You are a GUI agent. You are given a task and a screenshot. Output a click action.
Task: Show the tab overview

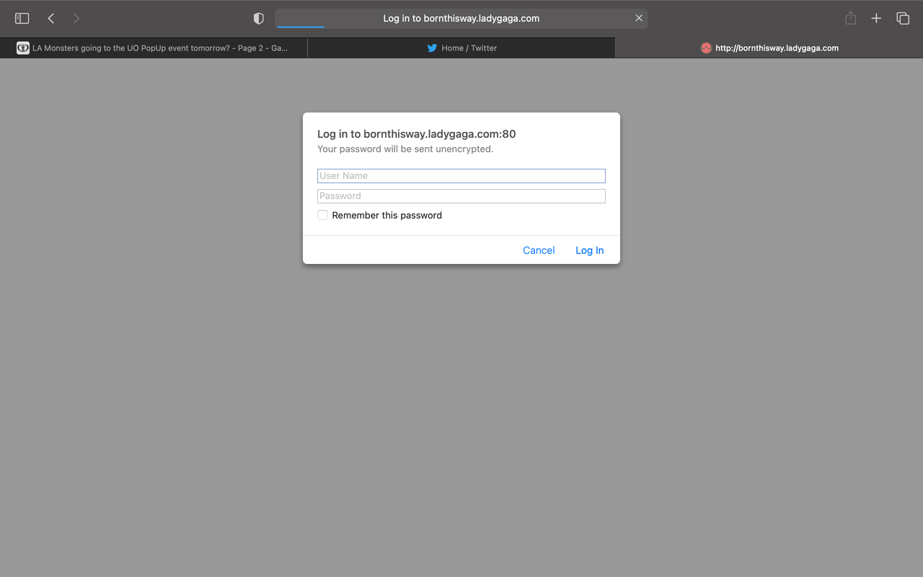(903, 18)
